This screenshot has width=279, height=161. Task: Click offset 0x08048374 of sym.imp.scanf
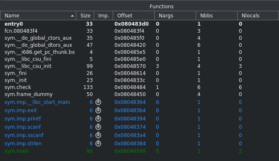tap(130, 127)
